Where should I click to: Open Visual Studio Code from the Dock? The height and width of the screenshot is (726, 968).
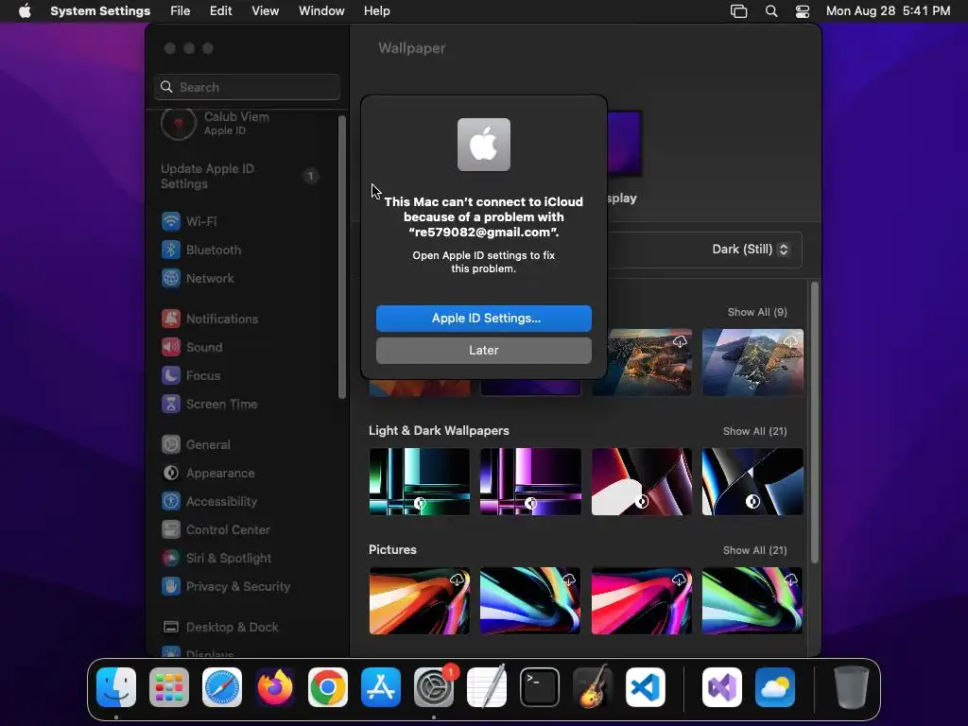(646, 687)
